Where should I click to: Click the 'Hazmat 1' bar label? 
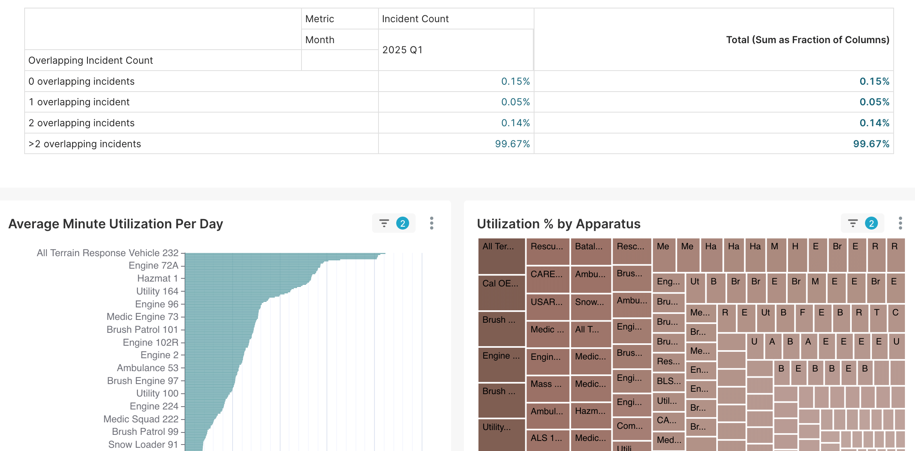point(158,278)
